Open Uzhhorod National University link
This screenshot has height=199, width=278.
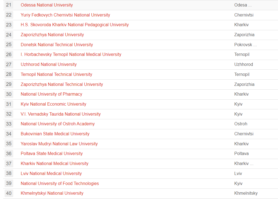49,65
